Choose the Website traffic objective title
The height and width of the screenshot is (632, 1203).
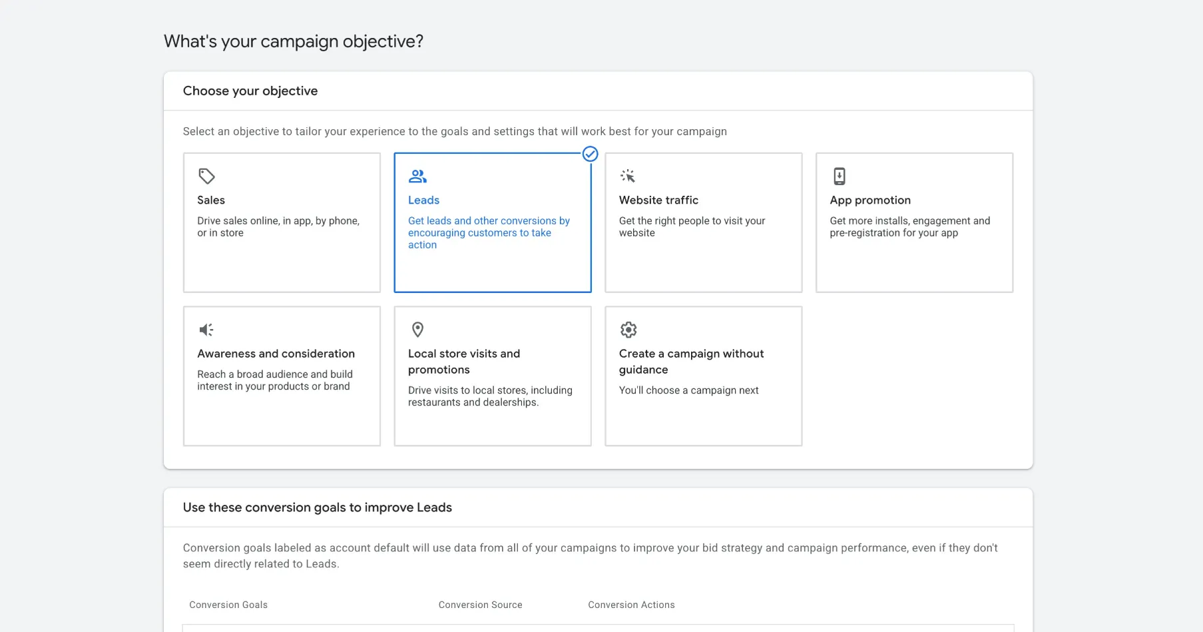pyautogui.click(x=658, y=200)
